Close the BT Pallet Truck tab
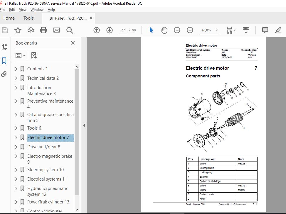 click(x=91, y=18)
